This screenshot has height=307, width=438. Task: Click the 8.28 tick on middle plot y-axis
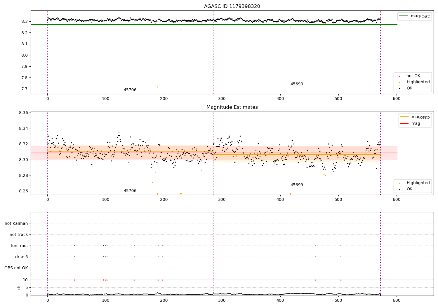click(x=23, y=175)
